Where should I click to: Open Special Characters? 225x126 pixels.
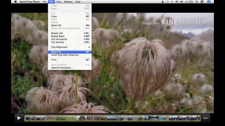70,68
